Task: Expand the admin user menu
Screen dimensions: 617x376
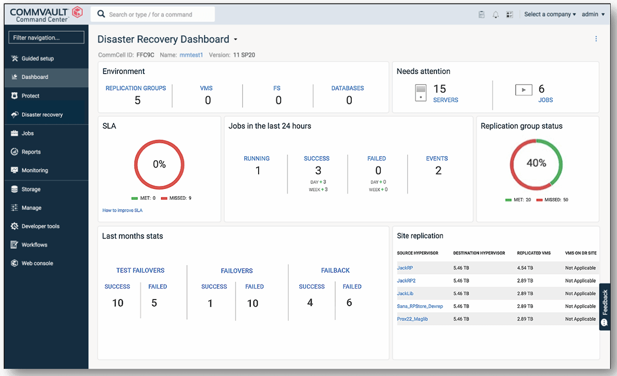Action: point(593,14)
